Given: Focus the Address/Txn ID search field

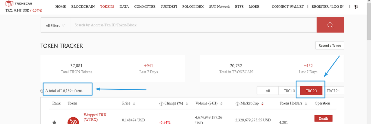Looking at the screenshot, I should (193, 25).
